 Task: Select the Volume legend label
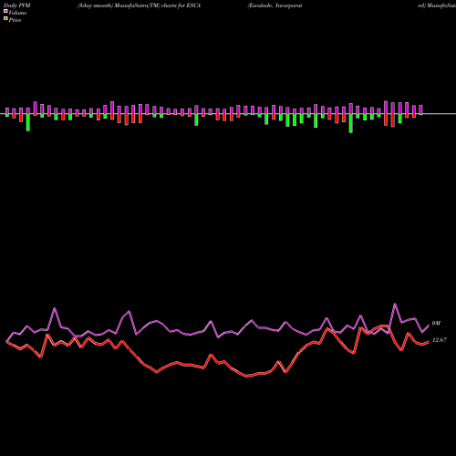pos(17,13)
